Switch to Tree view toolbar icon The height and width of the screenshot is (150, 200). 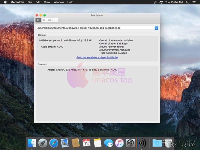tap(44, 20)
